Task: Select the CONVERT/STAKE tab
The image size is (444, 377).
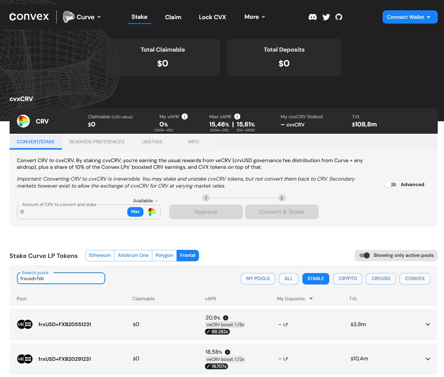Action: pos(36,142)
